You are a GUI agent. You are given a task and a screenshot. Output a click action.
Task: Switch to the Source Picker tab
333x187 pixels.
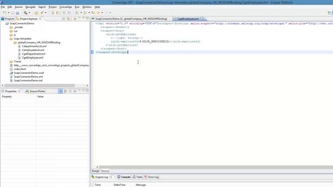35,91
